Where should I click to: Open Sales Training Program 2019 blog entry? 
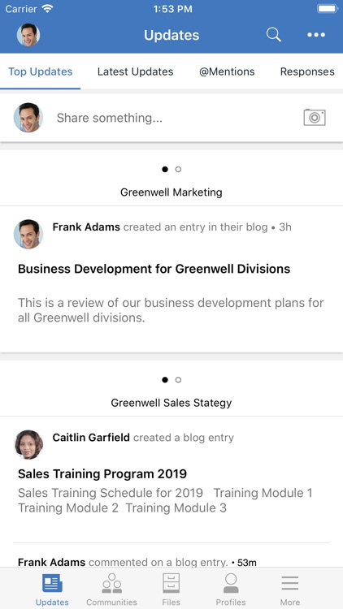click(102, 474)
